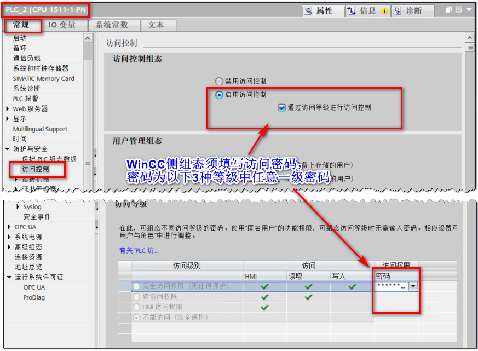Select the 读取访问权限 access level radio
The height and width of the screenshot is (351, 478).
coord(136,296)
